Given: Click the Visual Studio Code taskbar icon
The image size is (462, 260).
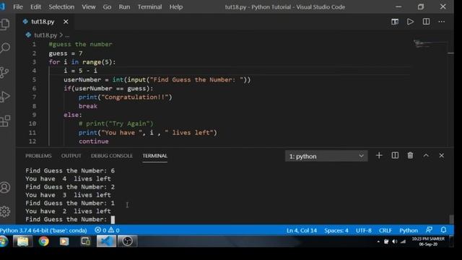Looking at the screenshot, I should tap(106, 241).
